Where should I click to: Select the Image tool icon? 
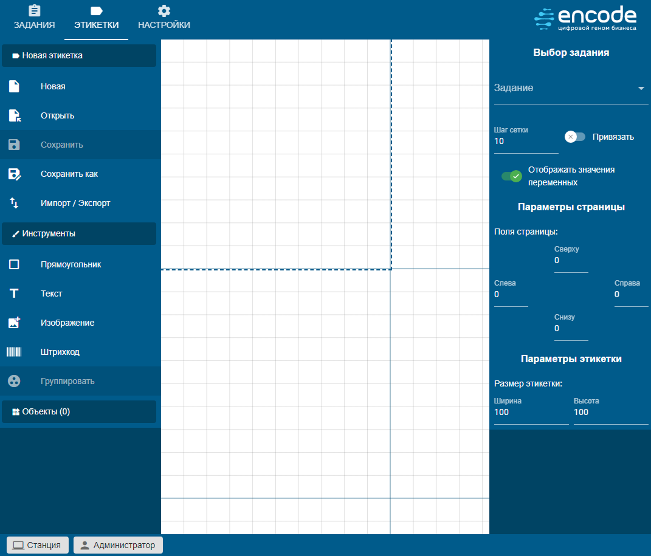pos(14,323)
